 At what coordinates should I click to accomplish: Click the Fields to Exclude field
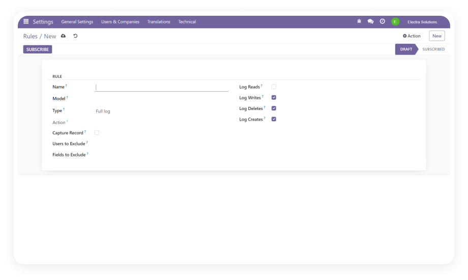tap(161, 155)
